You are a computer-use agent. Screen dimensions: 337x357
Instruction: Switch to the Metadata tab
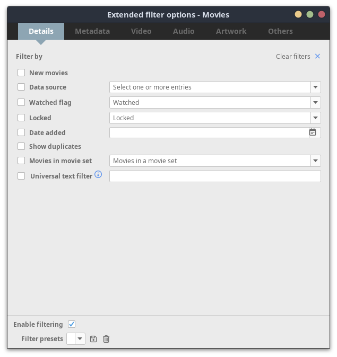(92, 31)
